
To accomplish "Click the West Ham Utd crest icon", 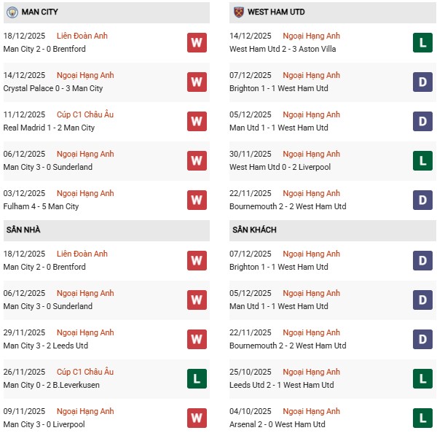I will pos(238,12).
